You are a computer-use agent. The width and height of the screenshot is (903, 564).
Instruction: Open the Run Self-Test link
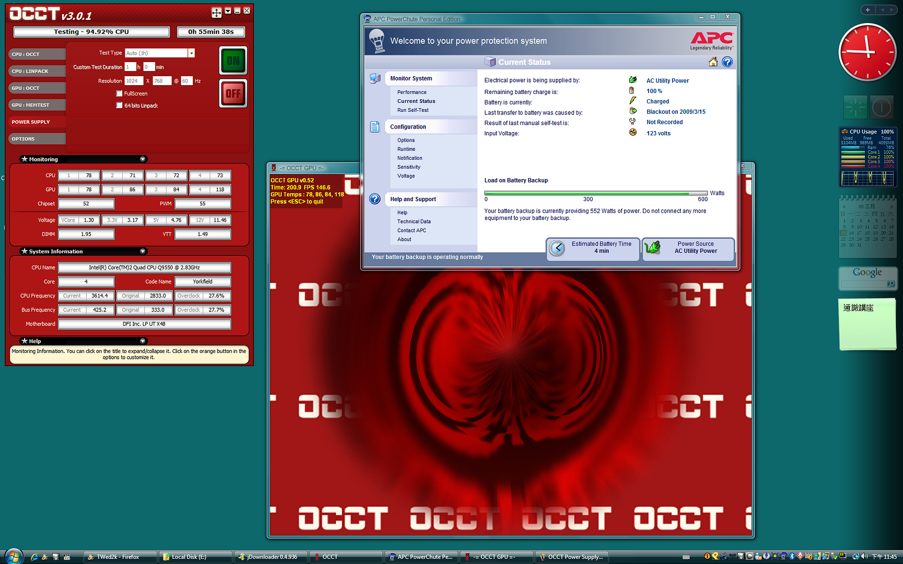point(412,110)
